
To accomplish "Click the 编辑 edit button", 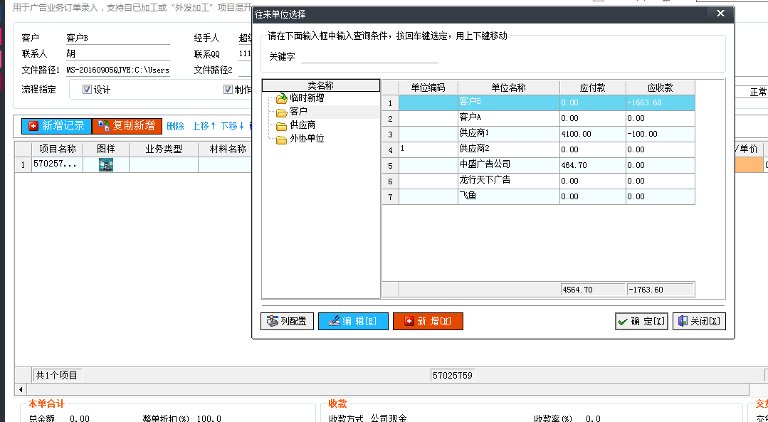I will tap(353, 322).
